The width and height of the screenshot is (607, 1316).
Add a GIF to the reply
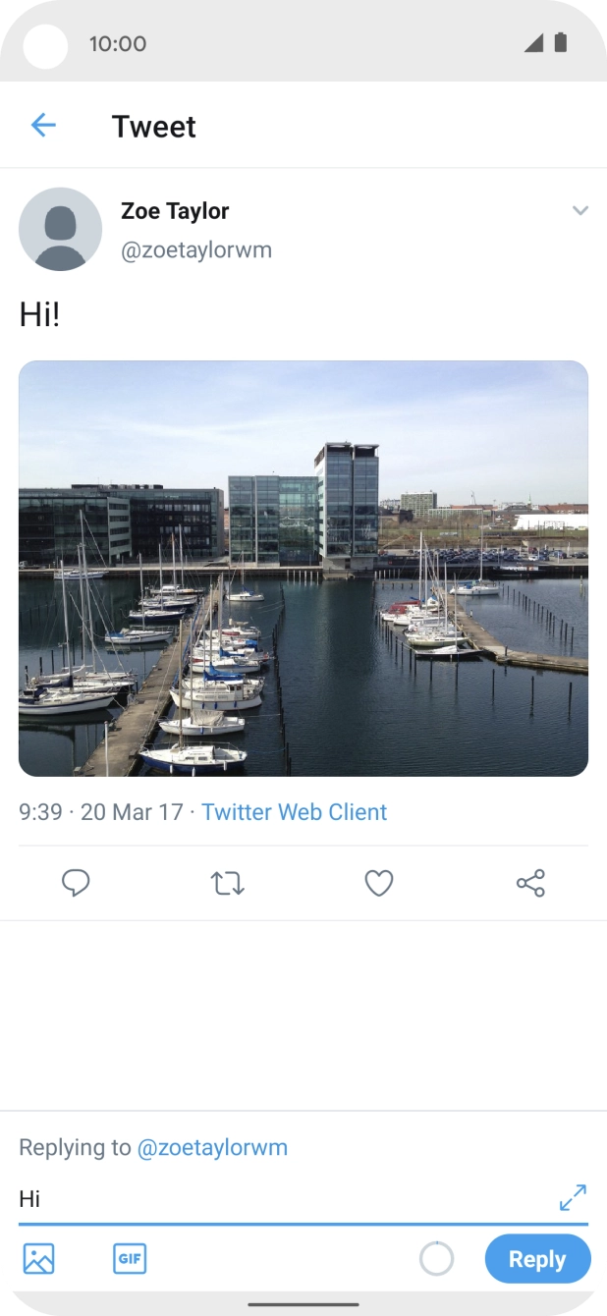click(x=130, y=1259)
